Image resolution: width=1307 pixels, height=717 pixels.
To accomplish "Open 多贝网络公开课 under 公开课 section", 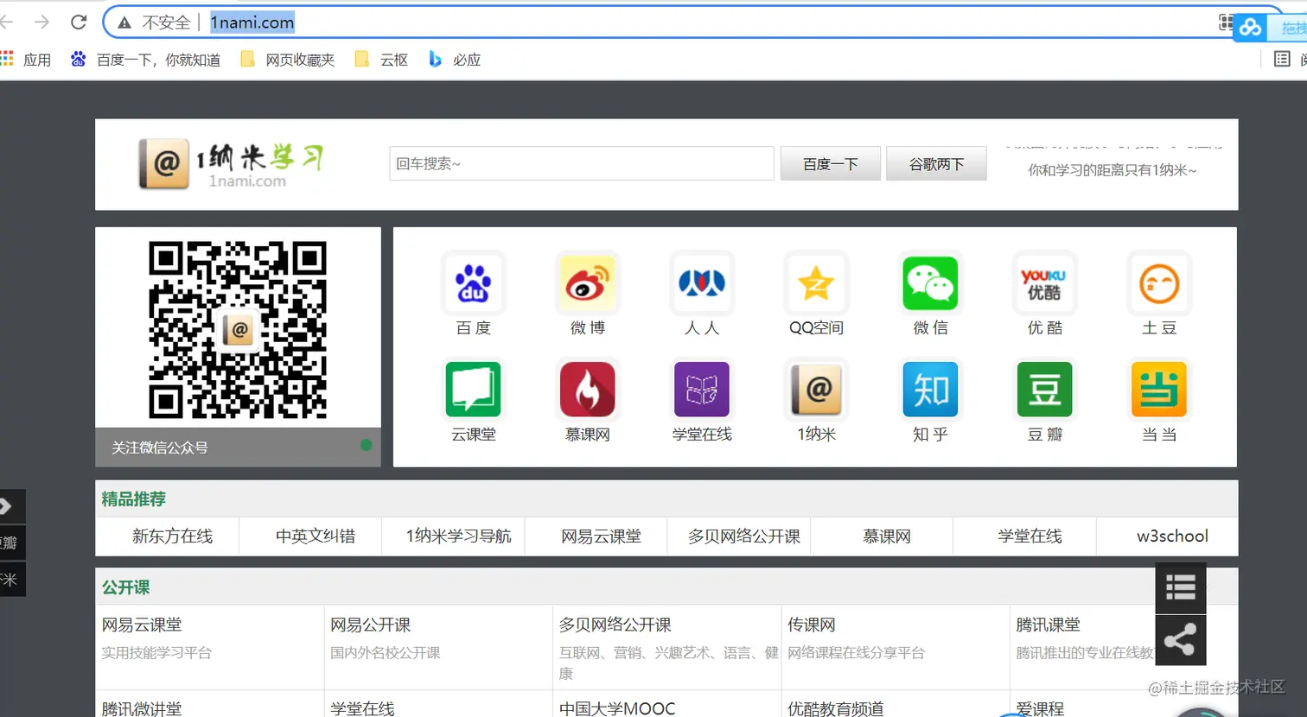I will 615,625.
